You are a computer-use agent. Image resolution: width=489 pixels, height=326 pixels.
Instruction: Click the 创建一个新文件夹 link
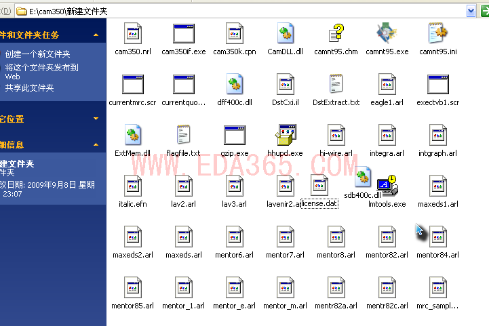[37, 54]
